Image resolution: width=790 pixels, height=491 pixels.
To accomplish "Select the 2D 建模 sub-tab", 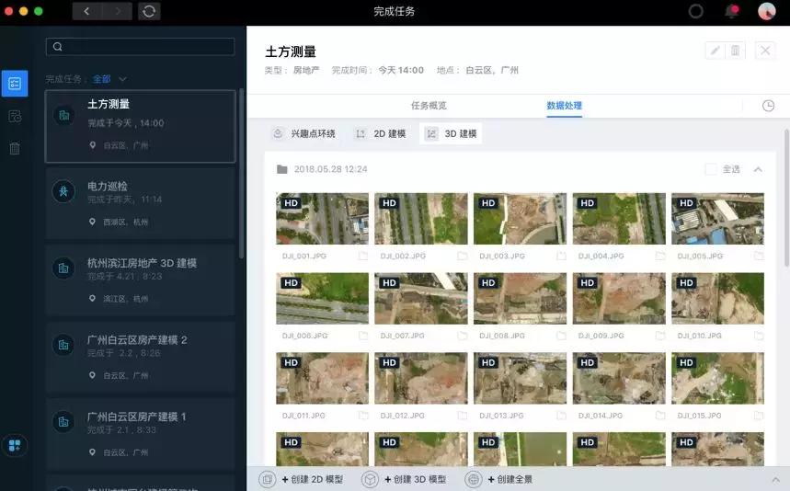I will point(381,133).
